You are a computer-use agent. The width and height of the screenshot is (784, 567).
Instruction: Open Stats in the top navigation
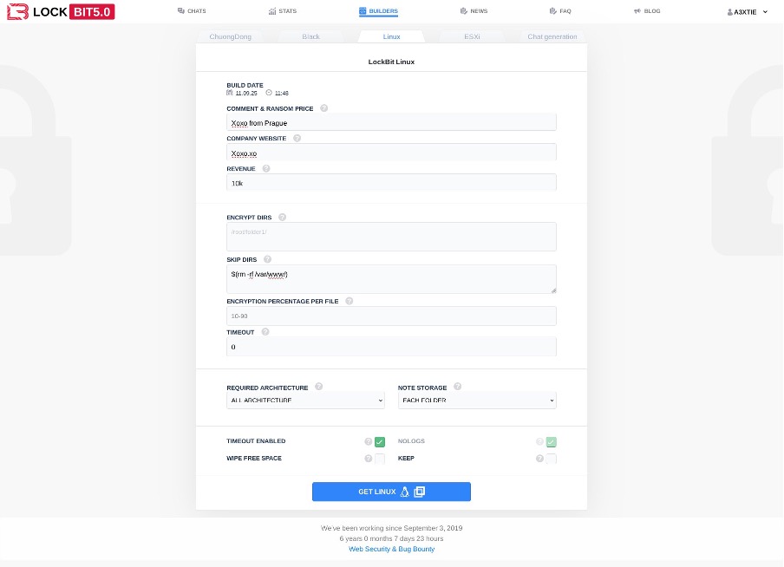tap(283, 11)
